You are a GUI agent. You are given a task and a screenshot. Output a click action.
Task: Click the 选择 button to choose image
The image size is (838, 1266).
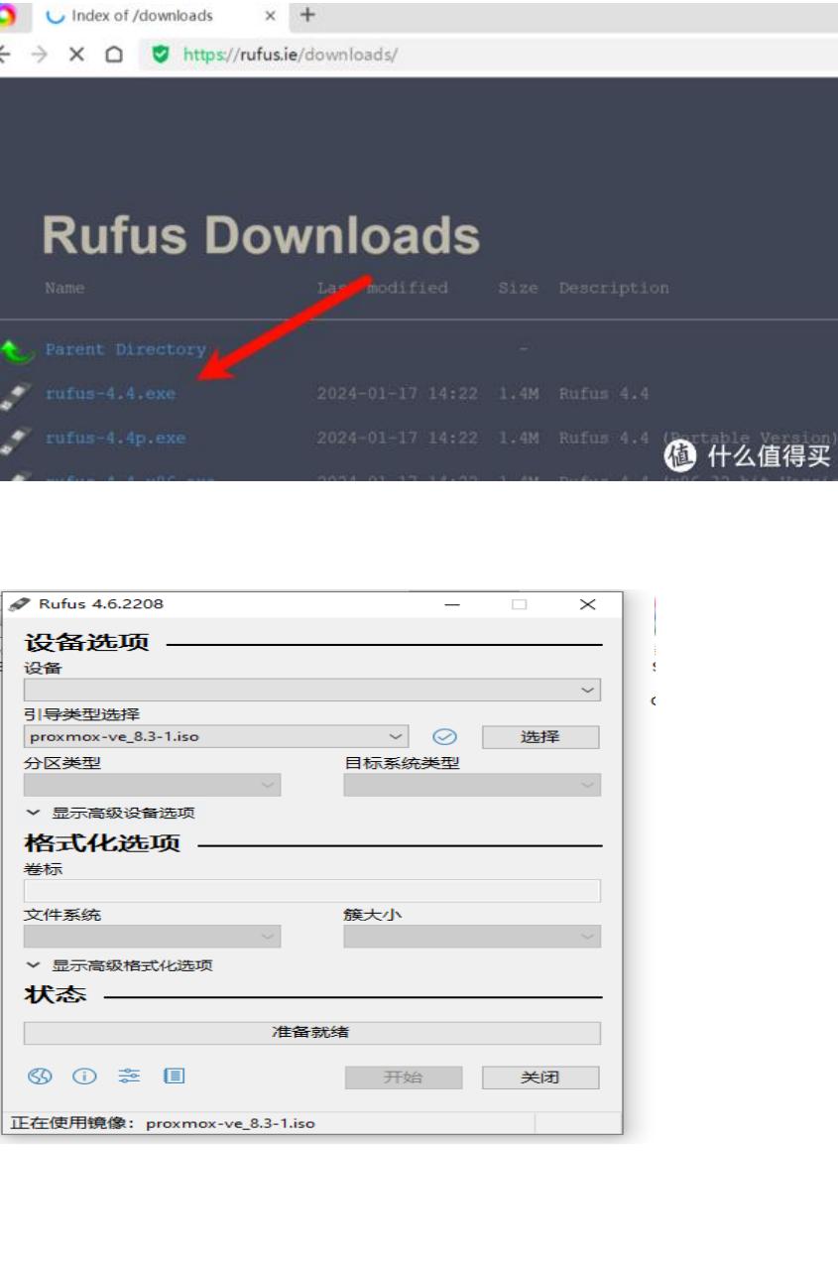[x=540, y=736]
